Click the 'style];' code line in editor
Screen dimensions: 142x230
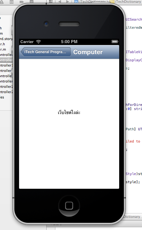(x=133, y=182)
